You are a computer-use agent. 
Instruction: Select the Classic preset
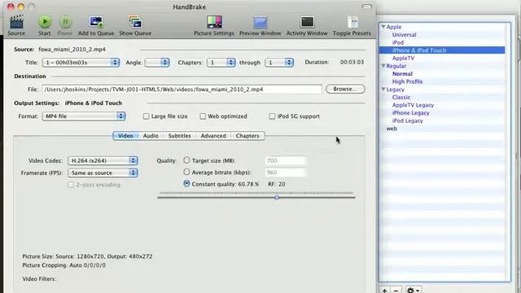[401, 97]
